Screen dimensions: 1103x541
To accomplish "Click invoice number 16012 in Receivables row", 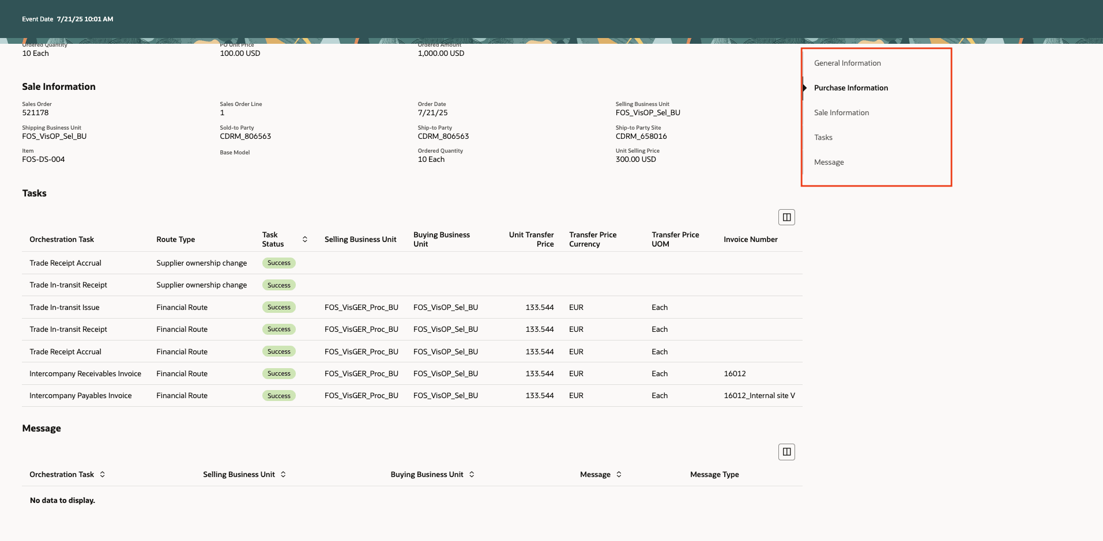I will tap(735, 374).
